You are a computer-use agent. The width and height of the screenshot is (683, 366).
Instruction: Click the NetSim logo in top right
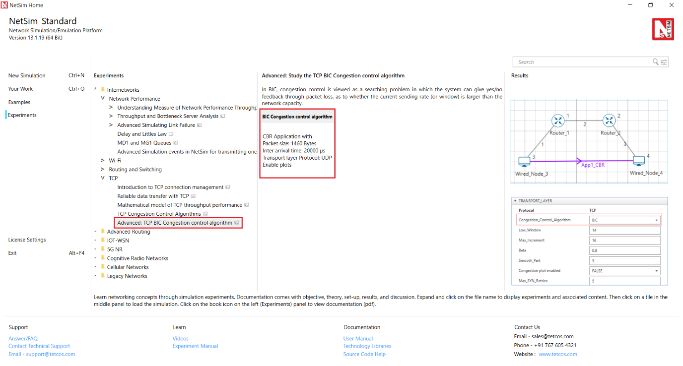[x=664, y=29]
